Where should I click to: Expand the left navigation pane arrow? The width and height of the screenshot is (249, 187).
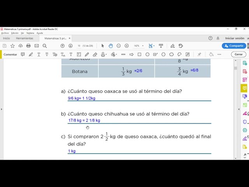(x=2, y=109)
